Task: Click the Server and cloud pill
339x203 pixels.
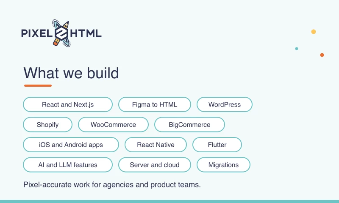Action: tap(155, 165)
